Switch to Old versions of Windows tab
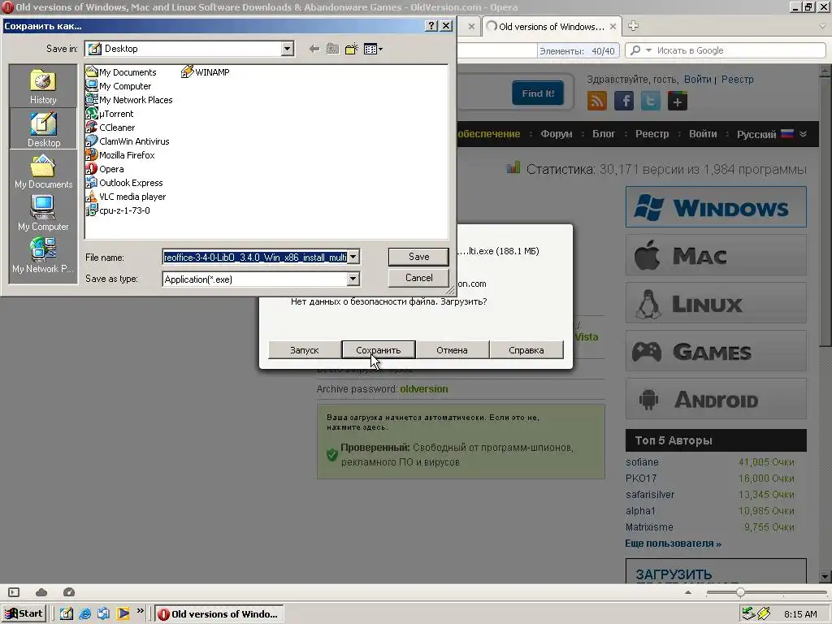 point(551,27)
